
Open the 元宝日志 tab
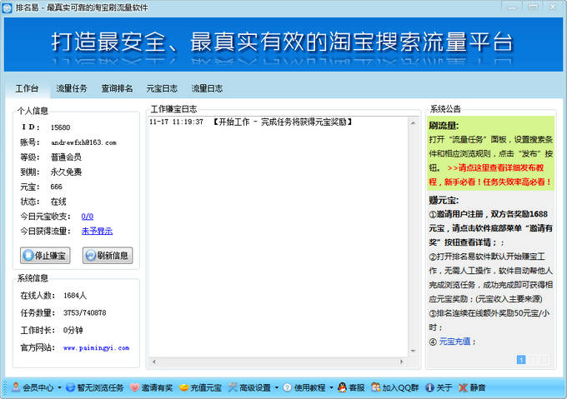[162, 88]
